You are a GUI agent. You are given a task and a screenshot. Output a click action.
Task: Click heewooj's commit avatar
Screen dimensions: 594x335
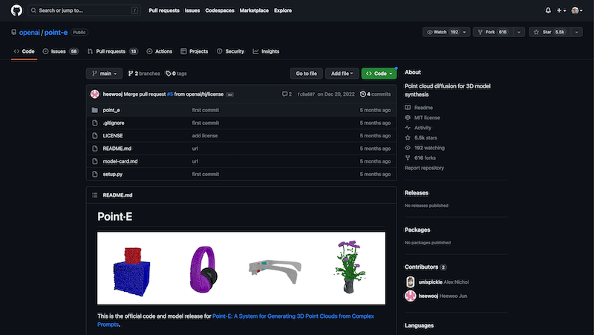pos(95,94)
